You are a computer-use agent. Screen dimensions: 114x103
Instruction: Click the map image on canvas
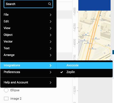coord(94,36)
